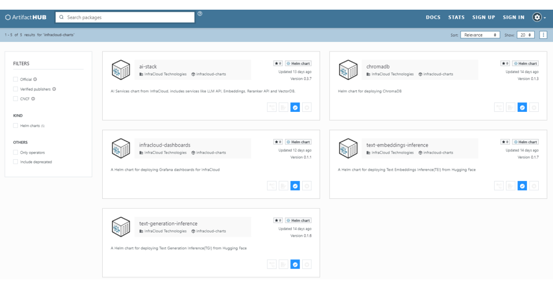Open the infracloud-dashboards package title
Screen dimensions: 553x289
coord(165,145)
